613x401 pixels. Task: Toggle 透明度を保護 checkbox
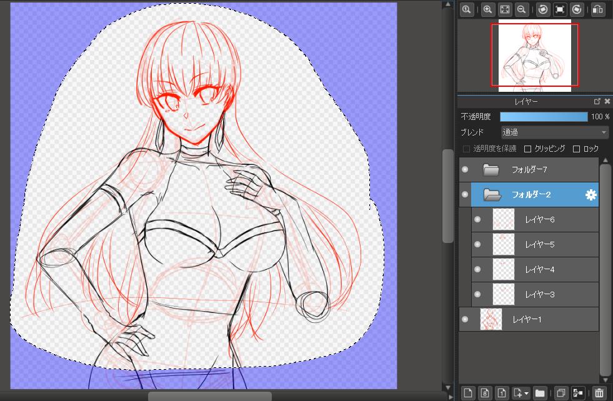pos(466,149)
